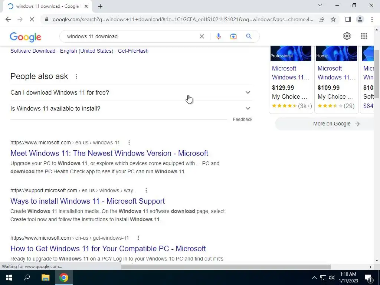Open options for get-windows-11 result

click(x=138, y=238)
